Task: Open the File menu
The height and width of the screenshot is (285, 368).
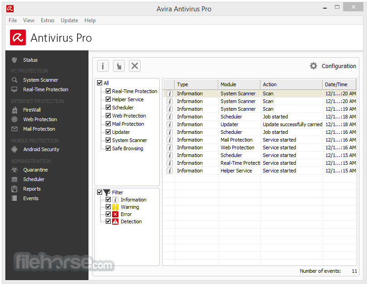Action: (x=13, y=20)
